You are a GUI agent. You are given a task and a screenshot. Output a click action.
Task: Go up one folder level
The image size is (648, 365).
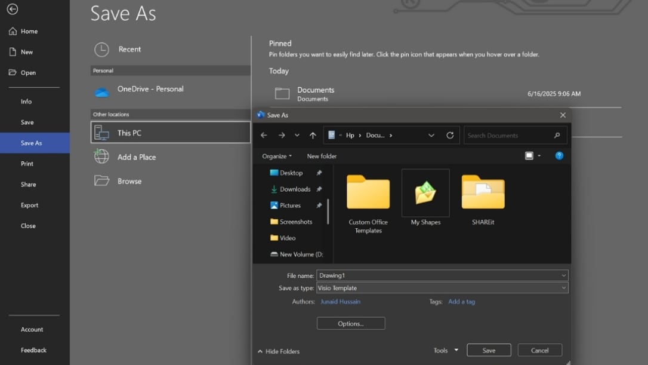(313, 136)
